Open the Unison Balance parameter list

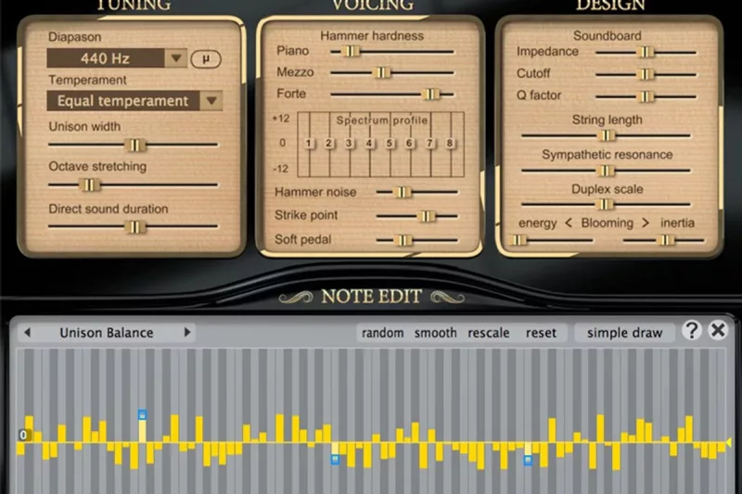pyautogui.click(x=107, y=332)
